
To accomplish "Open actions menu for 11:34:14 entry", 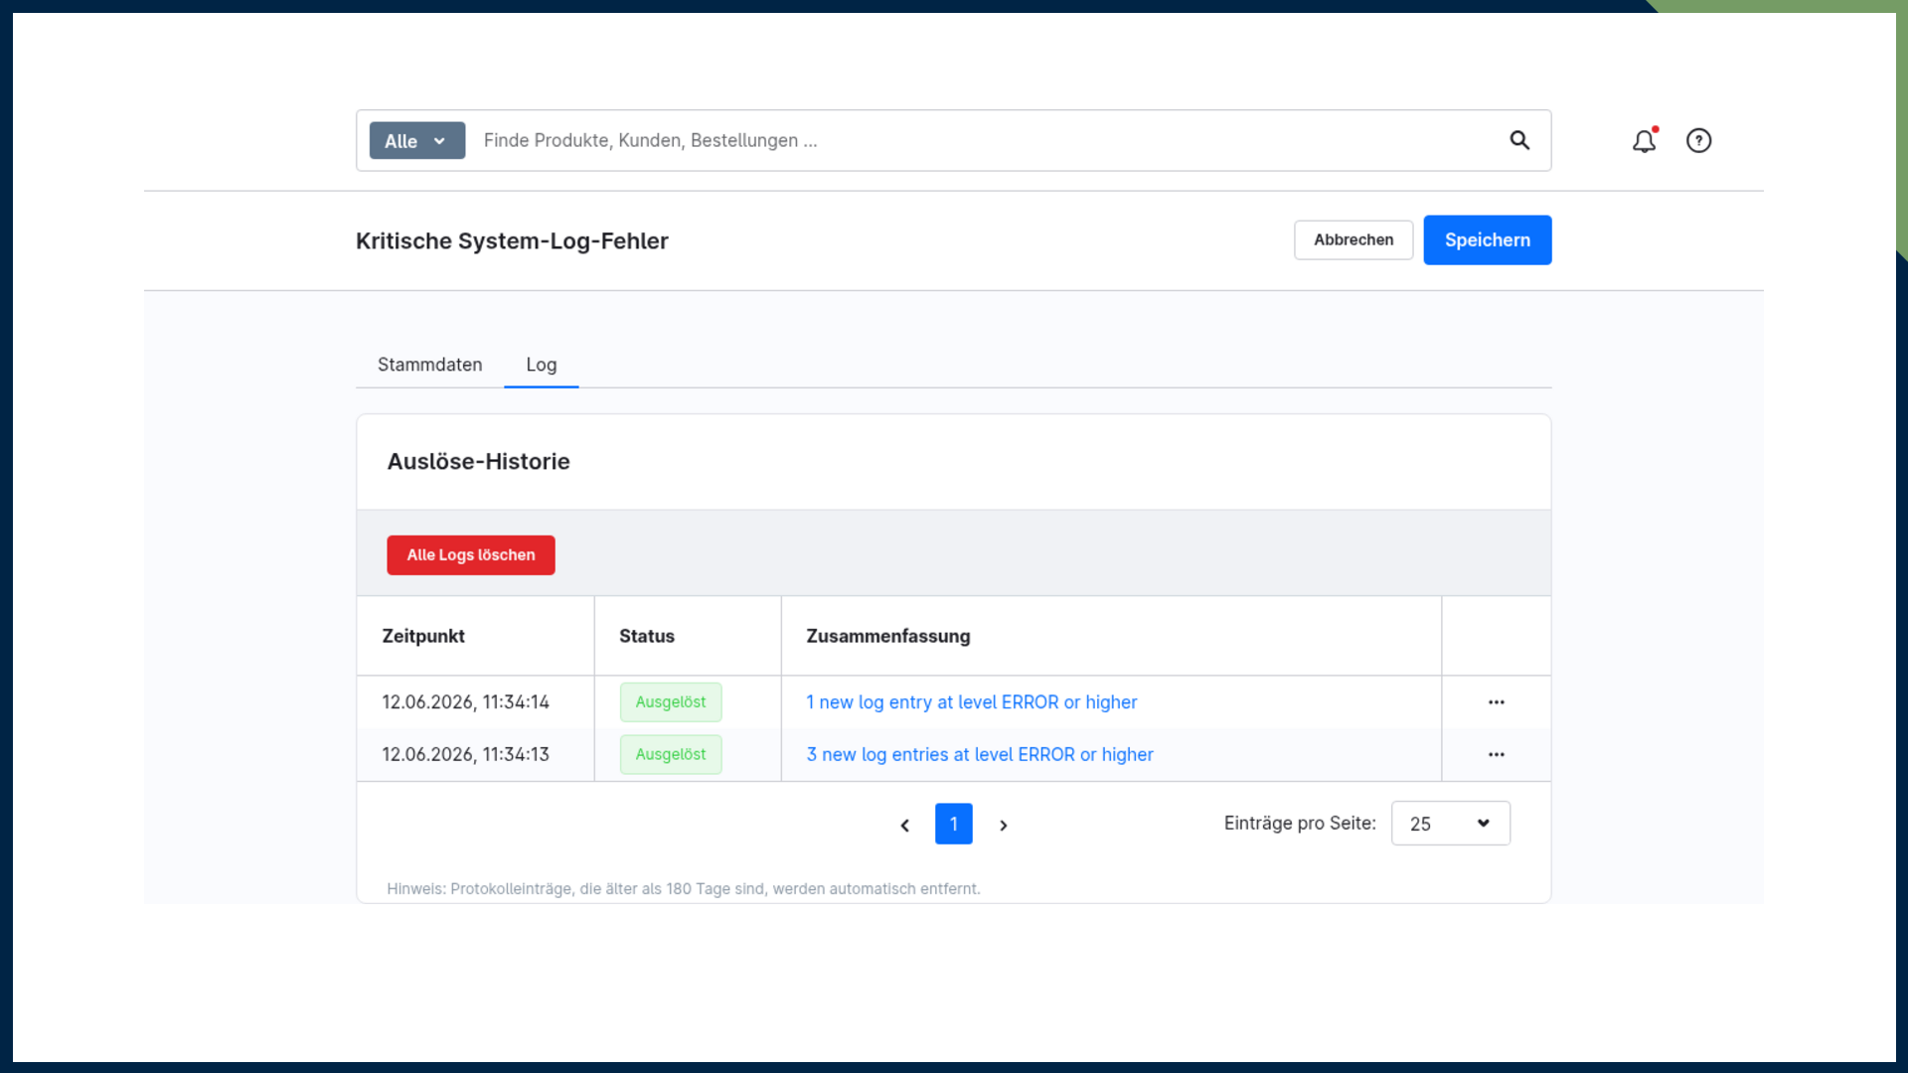I will coord(1496,702).
